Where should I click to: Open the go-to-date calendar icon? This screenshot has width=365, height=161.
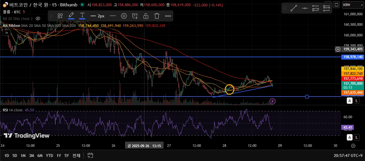pyautogui.click(x=90, y=156)
